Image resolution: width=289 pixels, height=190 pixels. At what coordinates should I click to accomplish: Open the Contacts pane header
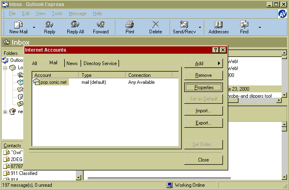pos(12,146)
